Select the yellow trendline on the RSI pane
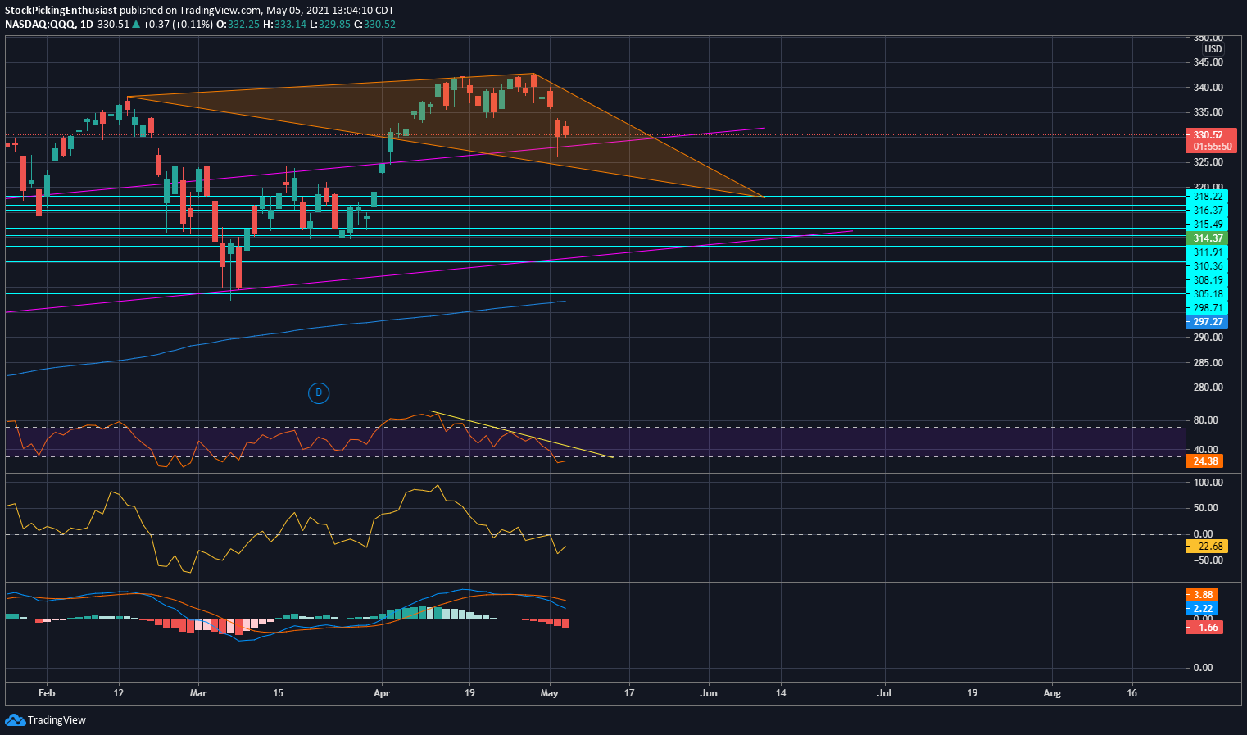The height and width of the screenshot is (735, 1247). pyautogui.click(x=521, y=434)
